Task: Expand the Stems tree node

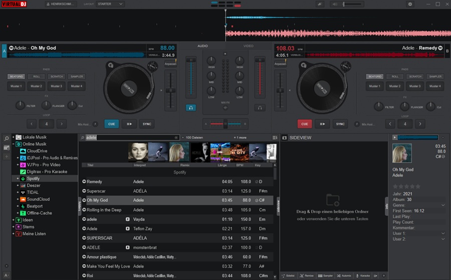Action: click(x=13, y=227)
